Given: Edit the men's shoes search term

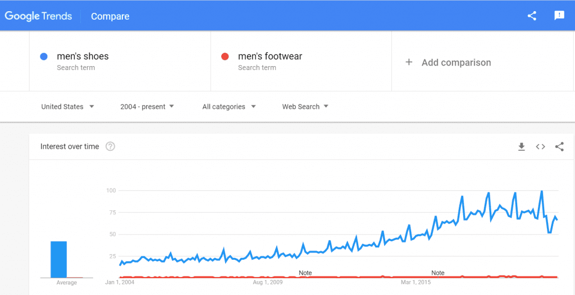Looking at the screenshot, I should (x=83, y=57).
